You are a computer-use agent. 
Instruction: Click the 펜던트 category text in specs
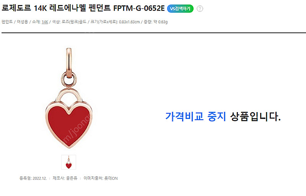coord(7,22)
